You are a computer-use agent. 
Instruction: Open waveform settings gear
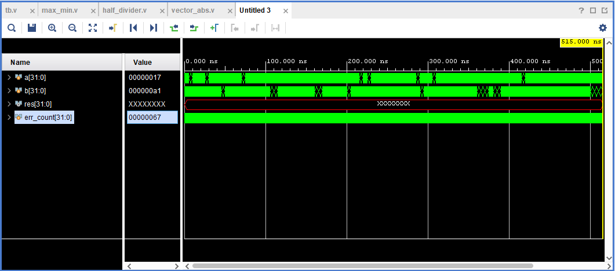click(x=603, y=28)
